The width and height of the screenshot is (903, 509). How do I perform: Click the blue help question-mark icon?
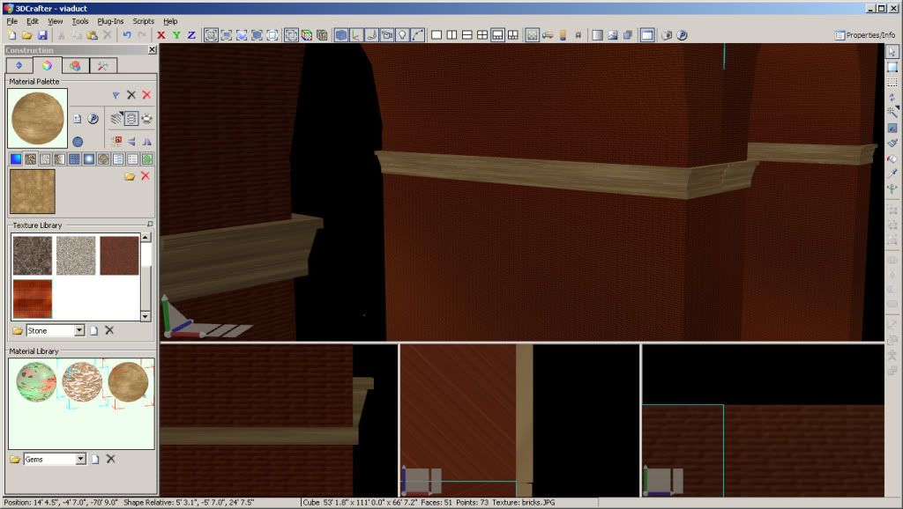pos(682,35)
